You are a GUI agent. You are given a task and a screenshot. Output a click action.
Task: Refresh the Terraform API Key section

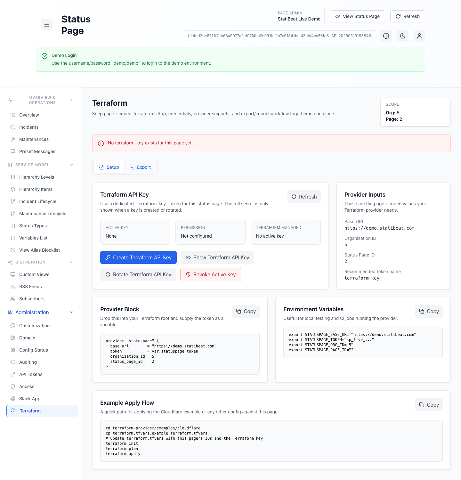coord(304,197)
